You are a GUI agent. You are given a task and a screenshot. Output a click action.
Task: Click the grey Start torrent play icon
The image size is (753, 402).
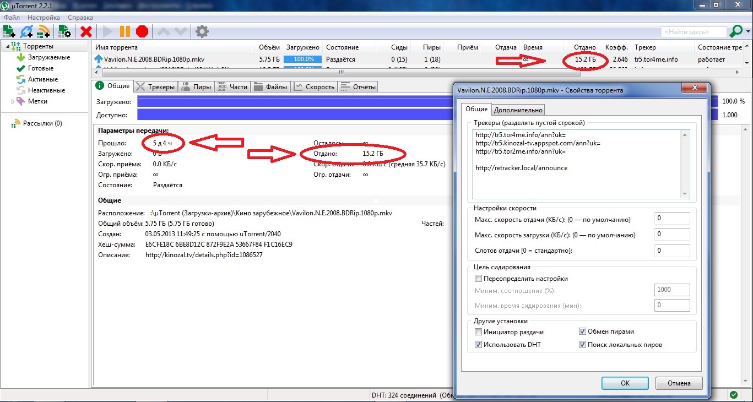pos(108,31)
